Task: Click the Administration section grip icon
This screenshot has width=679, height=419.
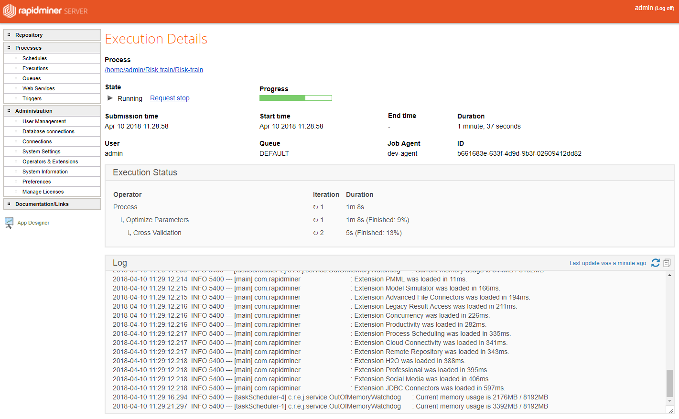Action: (9, 111)
